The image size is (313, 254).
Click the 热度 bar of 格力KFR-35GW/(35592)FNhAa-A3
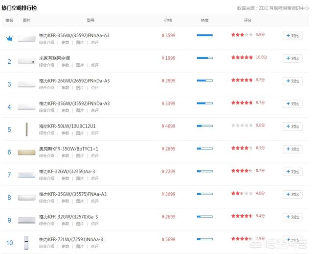click(x=204, y=35)
